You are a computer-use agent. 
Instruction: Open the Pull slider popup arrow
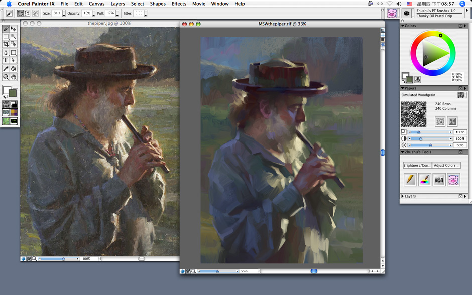117,13
